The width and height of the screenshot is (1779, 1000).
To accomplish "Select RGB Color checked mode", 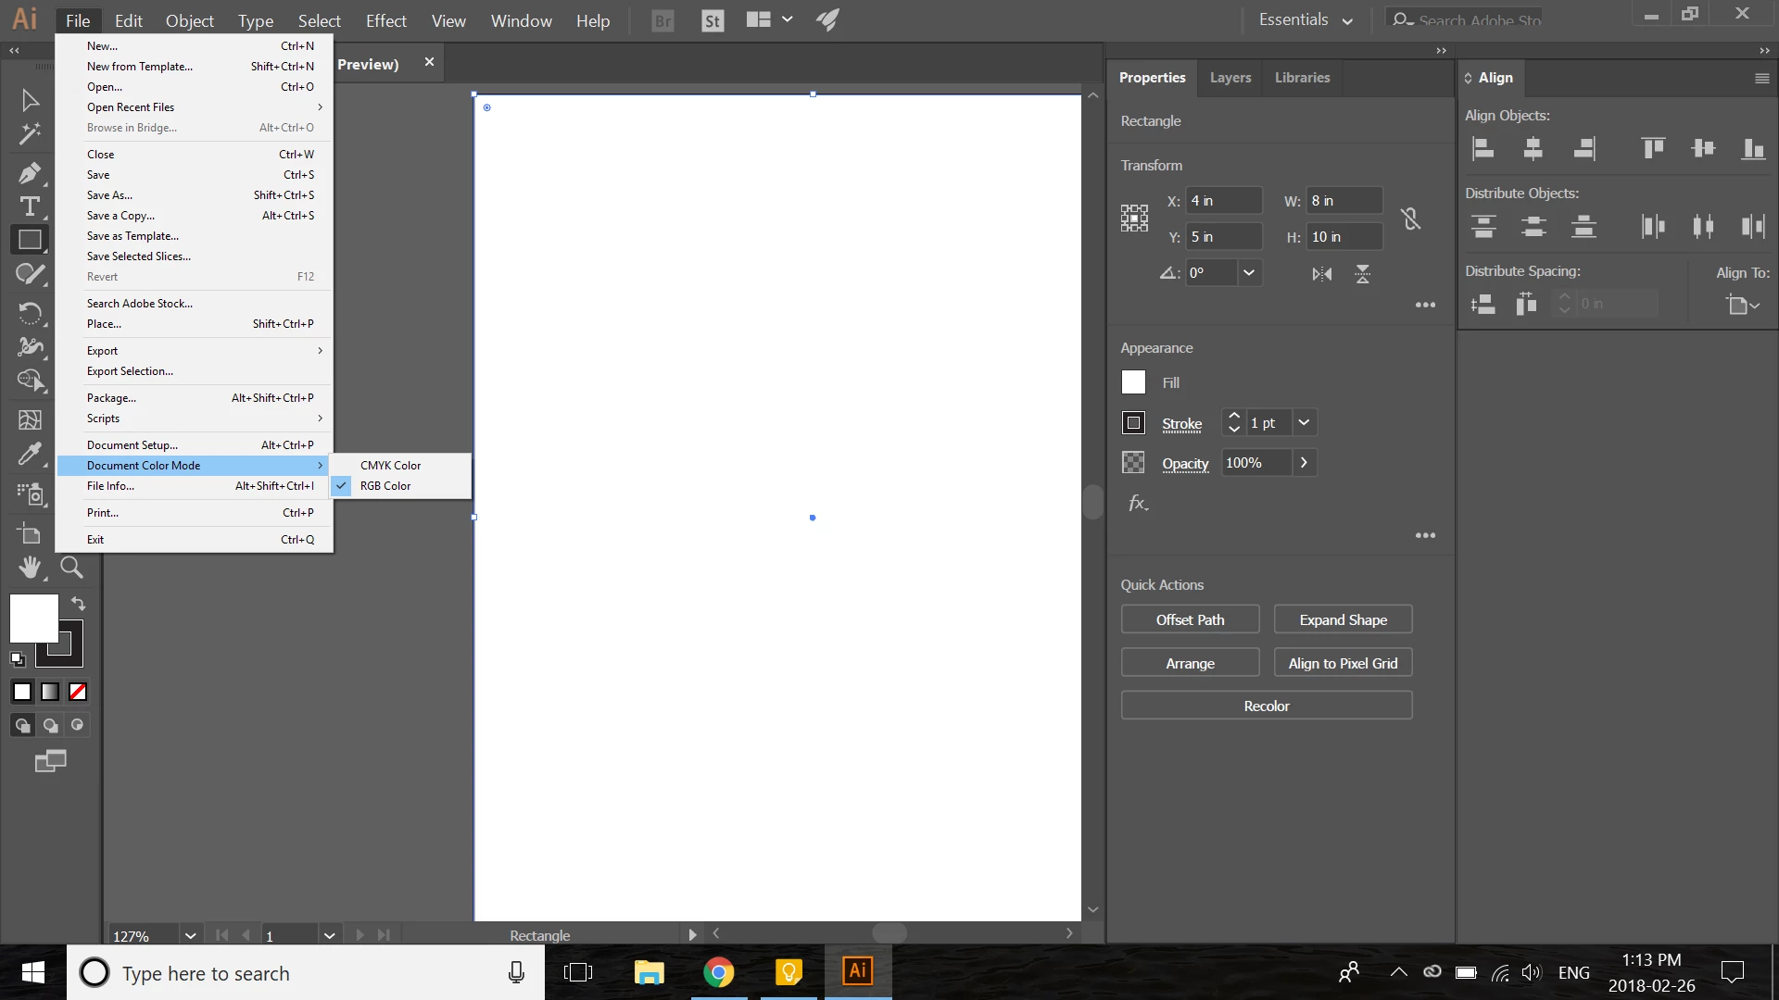I will pyautogui.click(x=385, y=486).
